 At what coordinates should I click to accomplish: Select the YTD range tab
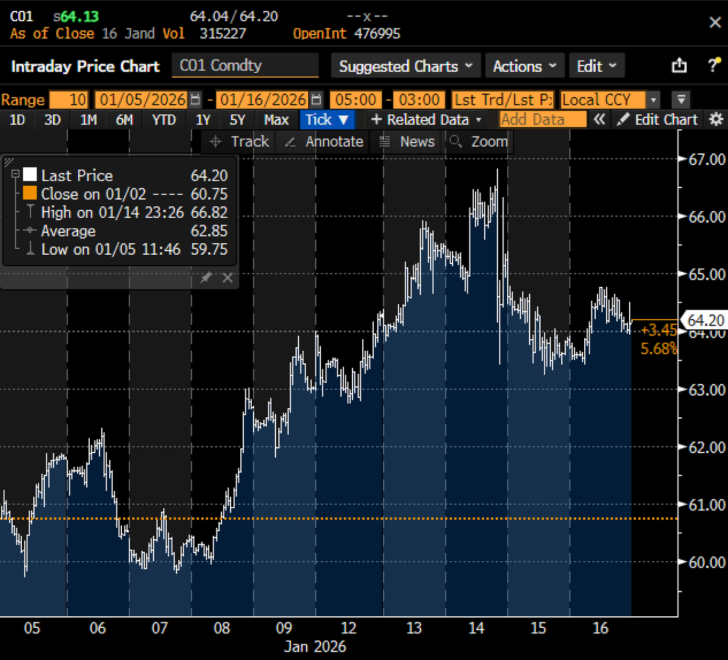(164, 120)
